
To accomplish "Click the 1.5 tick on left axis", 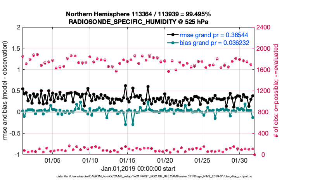I will coord(16,49).
